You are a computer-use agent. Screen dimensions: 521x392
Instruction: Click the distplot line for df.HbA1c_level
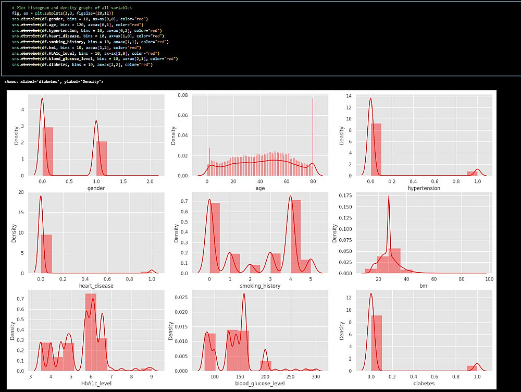(x=86, y=53)
